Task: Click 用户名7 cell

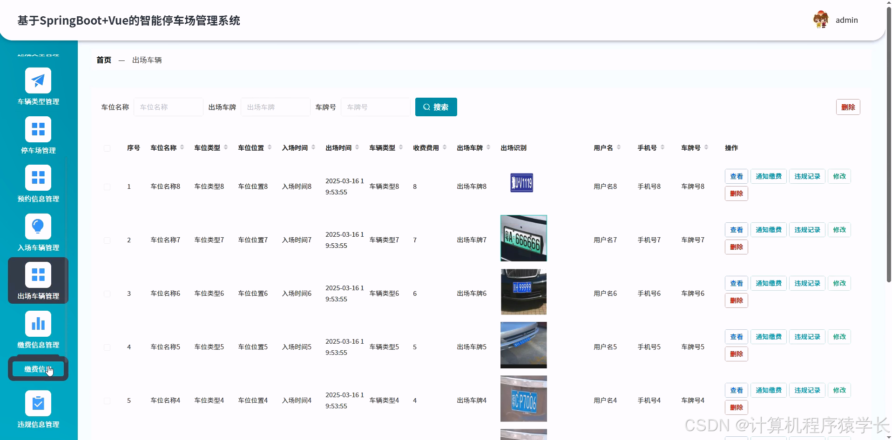Action: [605, 240]
